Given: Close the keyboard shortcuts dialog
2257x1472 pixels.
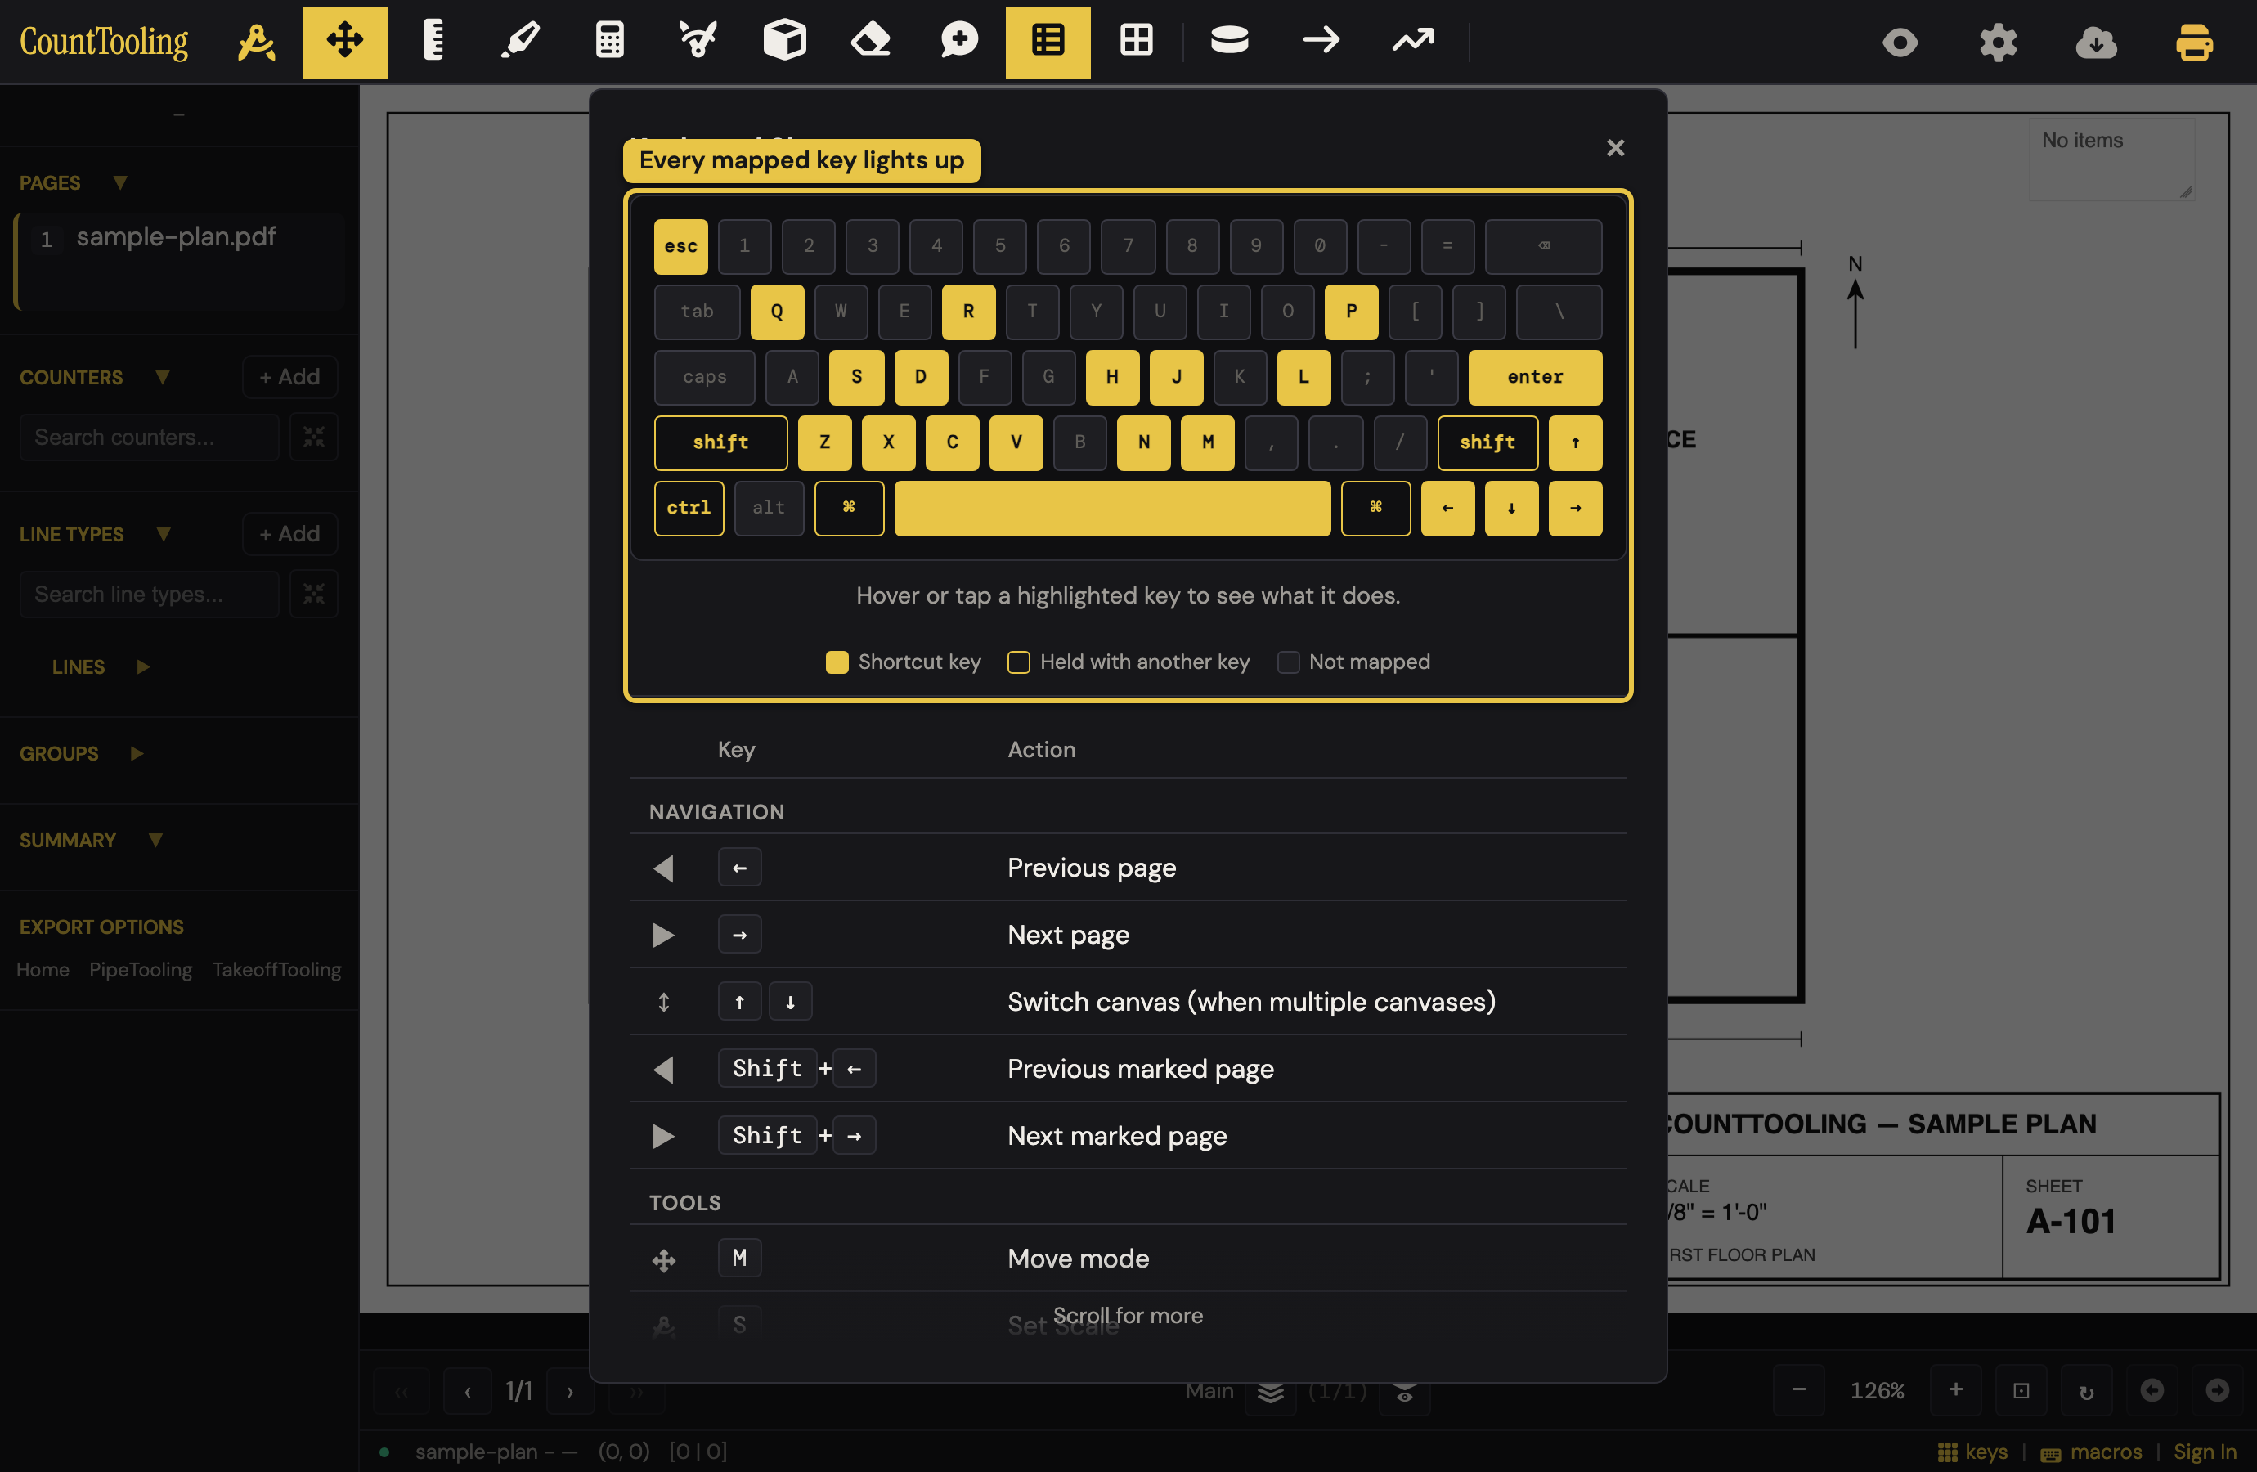Looking at the screenshot, I should pos(1616,148).
